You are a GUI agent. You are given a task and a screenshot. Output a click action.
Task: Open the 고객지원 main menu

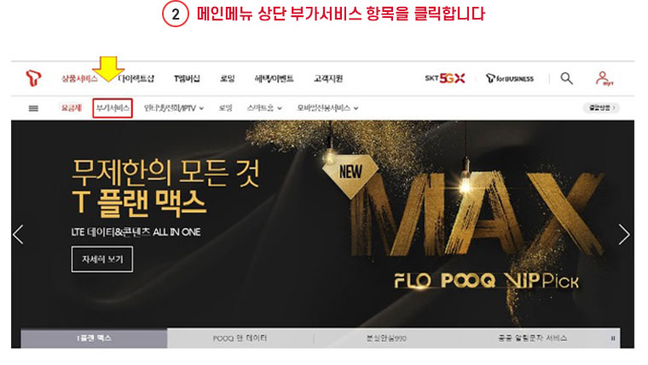tap(328, 78)
